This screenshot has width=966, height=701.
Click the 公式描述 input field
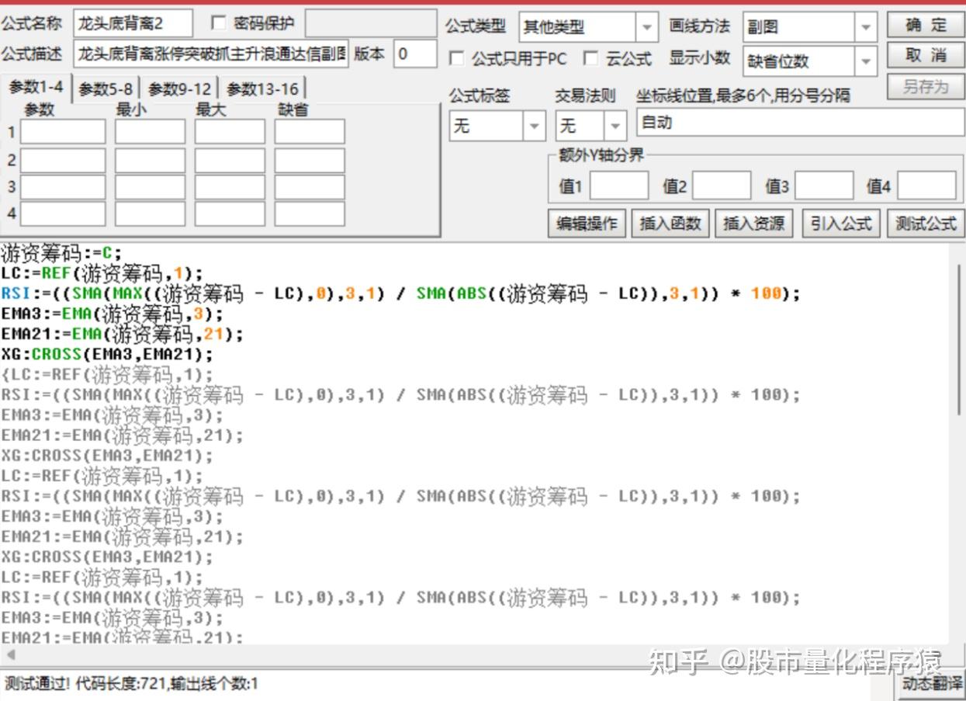(x=212, y=54)
